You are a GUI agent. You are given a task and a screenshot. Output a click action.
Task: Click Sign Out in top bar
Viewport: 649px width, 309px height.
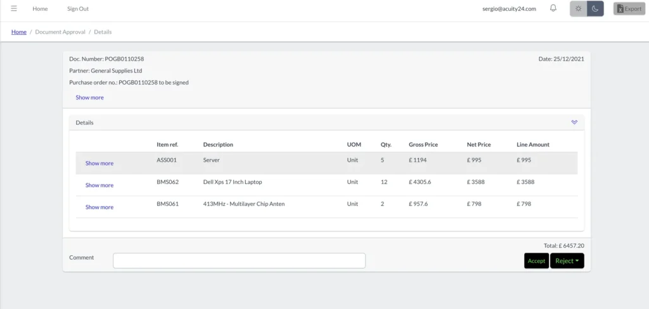[x=78, y=9]
